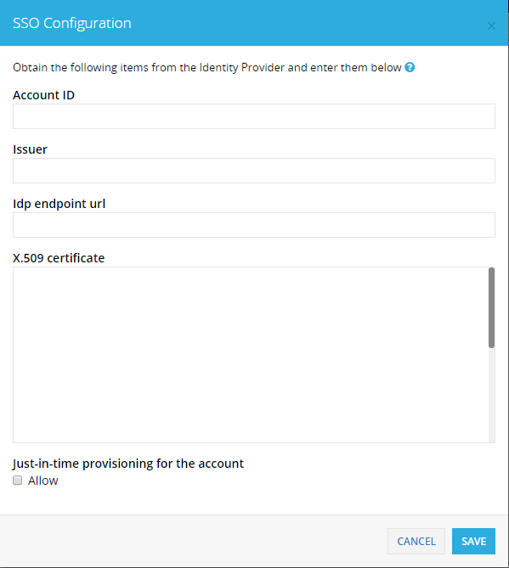Focus the Account ID input field

[x=254, y=116]
